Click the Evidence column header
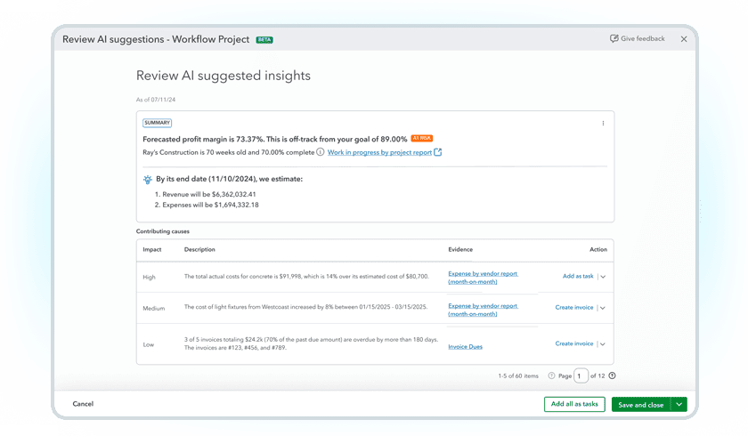Image resolution: width=748 pixels, height=436 pixels. coord(460,250)
